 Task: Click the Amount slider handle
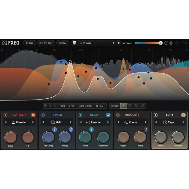point(161,43)
